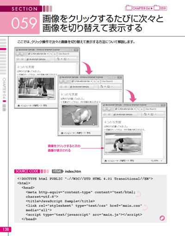
Task: Click the Add to Favorites icon in the first IE window
Action: point(22,59)
